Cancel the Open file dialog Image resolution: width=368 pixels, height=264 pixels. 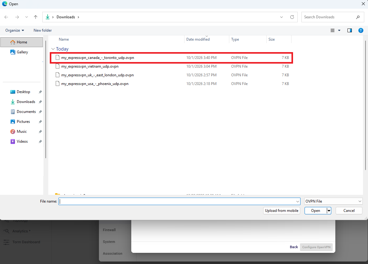349,211
